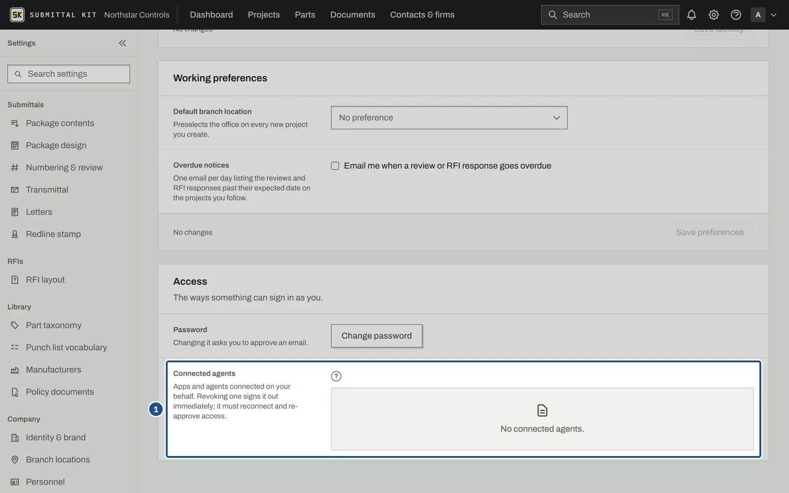Open the help icon in top bar
The image size is (789, 493).
tap(736, 15)
